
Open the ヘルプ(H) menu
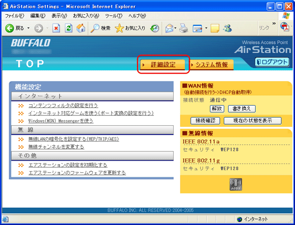[x=137, y=16]
